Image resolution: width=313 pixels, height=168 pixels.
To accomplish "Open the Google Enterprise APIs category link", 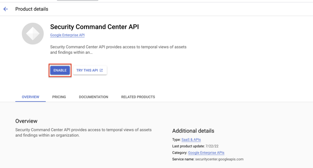I will (206, 153).
